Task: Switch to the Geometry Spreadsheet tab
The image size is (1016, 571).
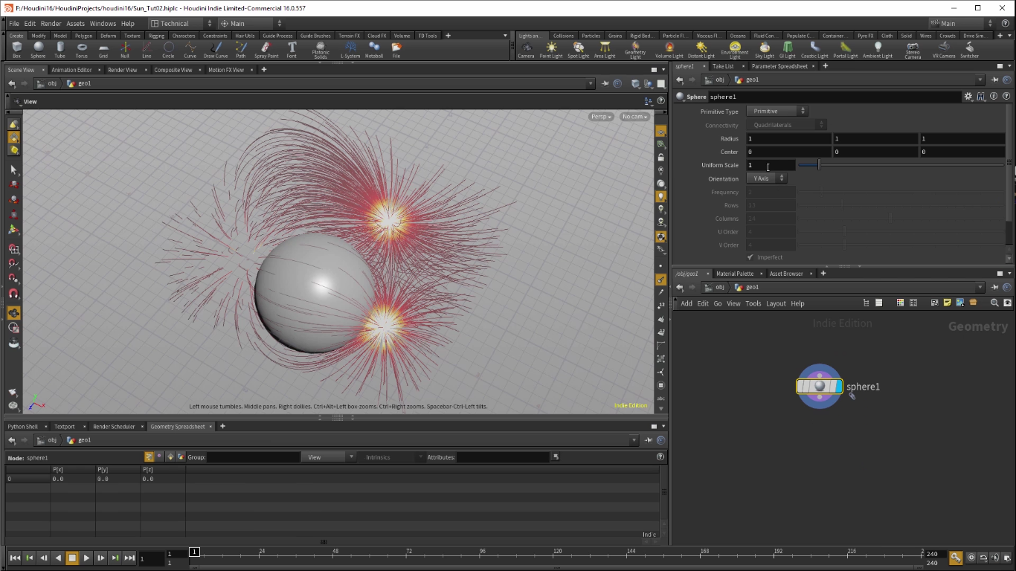Action: pyautogui.click(x=177, y=427)
